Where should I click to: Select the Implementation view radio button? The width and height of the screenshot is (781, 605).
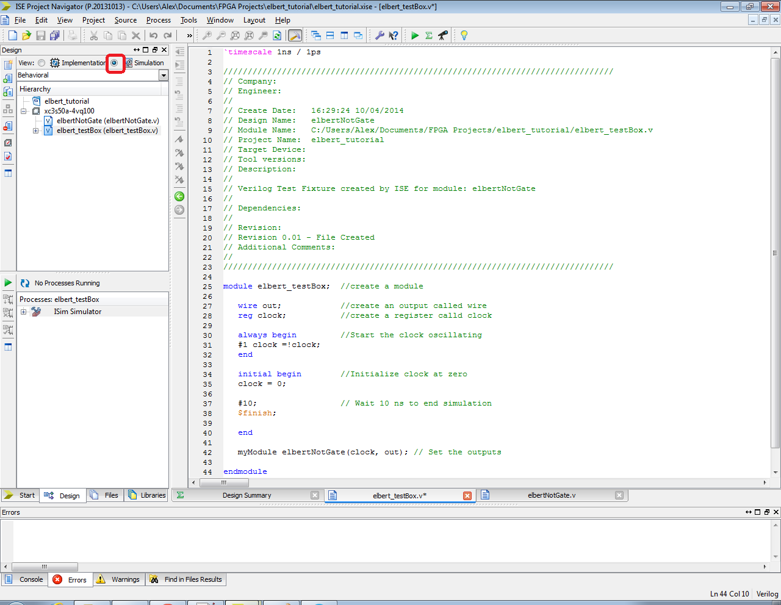point(41,63)
